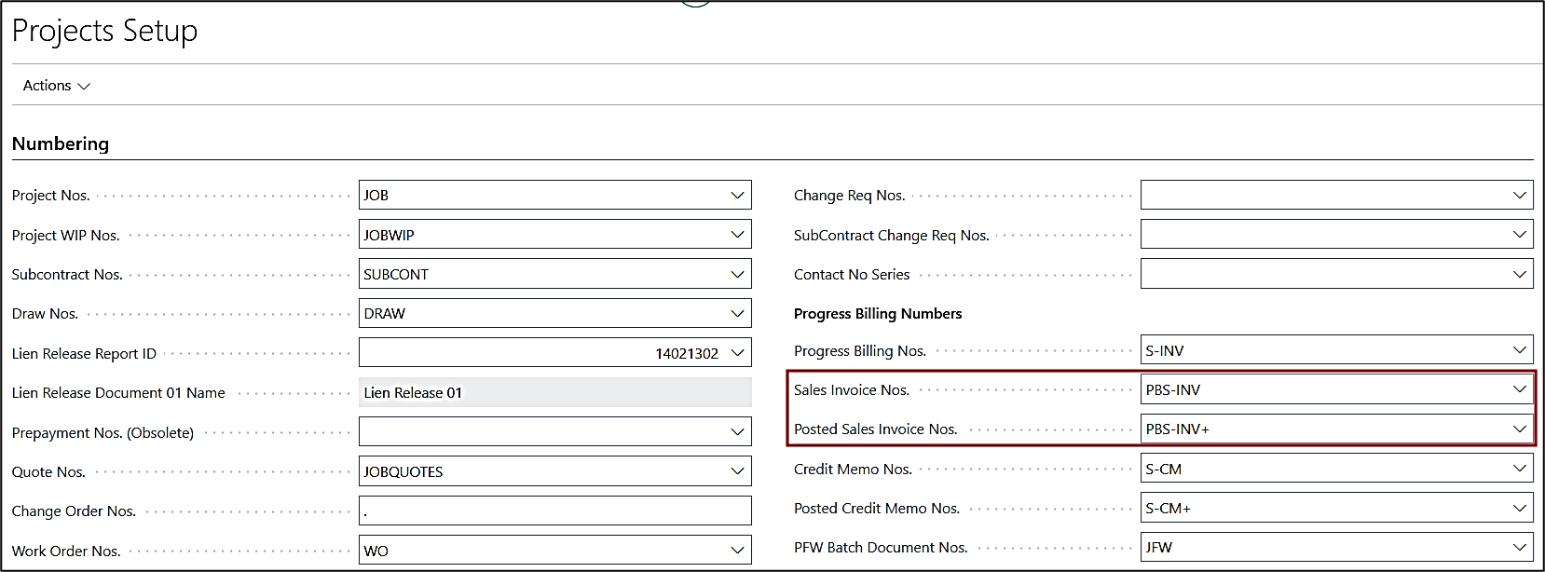
Task: Click the Lien Release Document 01 Name field
Action: [x=554, y=393]
